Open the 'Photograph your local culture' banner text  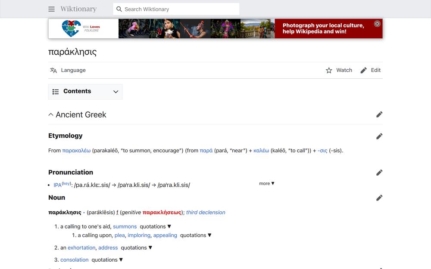point(323,28)
